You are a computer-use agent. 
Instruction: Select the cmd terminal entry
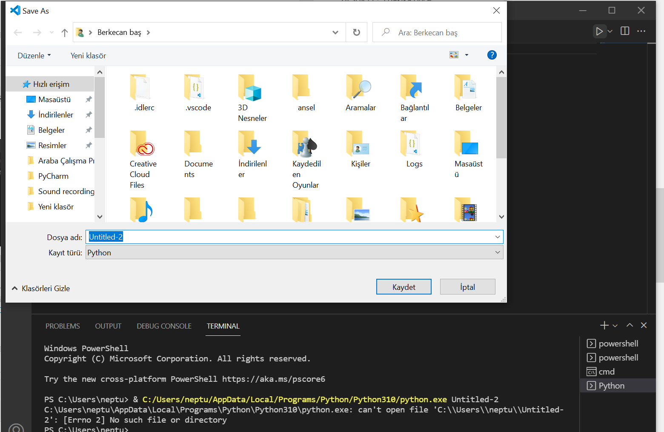pyautogui.click(x=618, y=372)
